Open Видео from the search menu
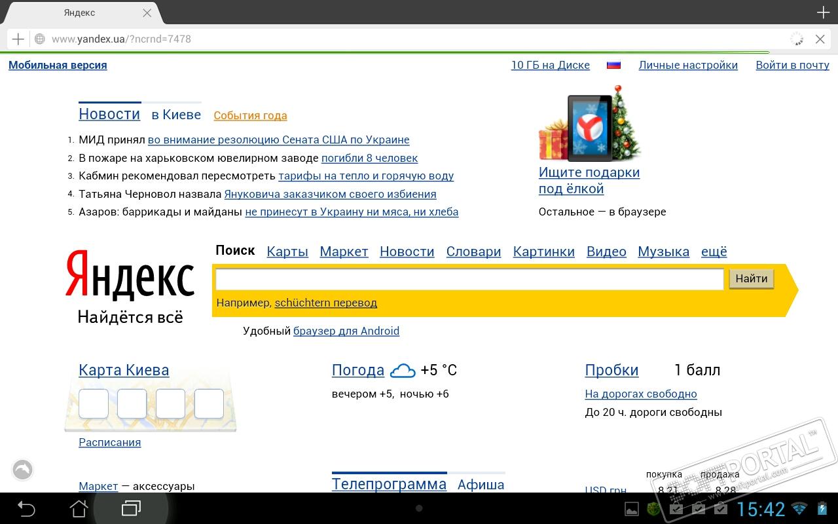The height and width of the screenshot is (524, 838). 606,252
